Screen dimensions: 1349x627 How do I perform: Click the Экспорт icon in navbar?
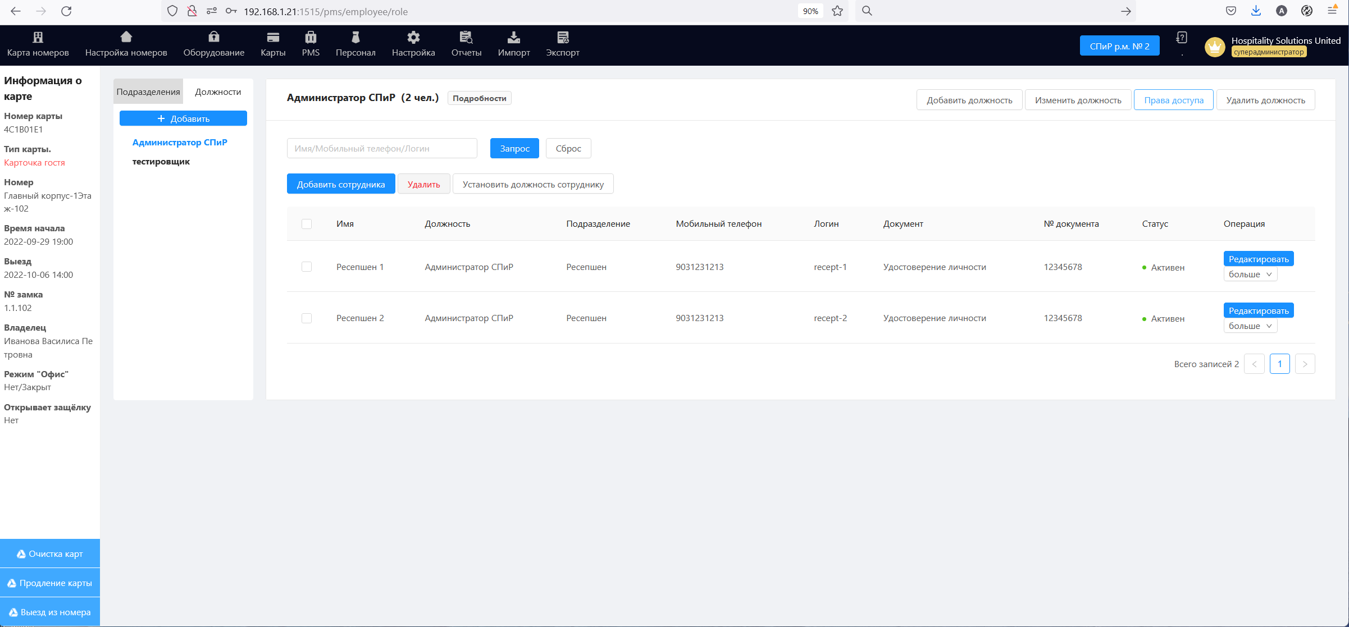click(563, 37)
